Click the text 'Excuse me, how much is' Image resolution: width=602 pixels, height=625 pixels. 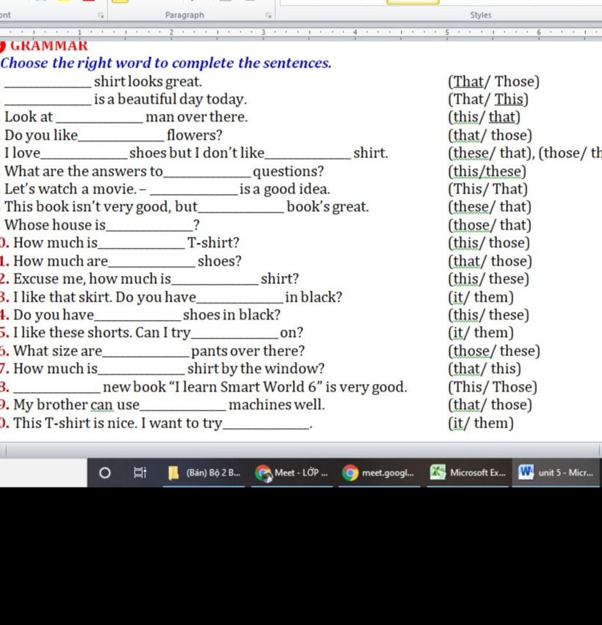[x=92, y=279]
